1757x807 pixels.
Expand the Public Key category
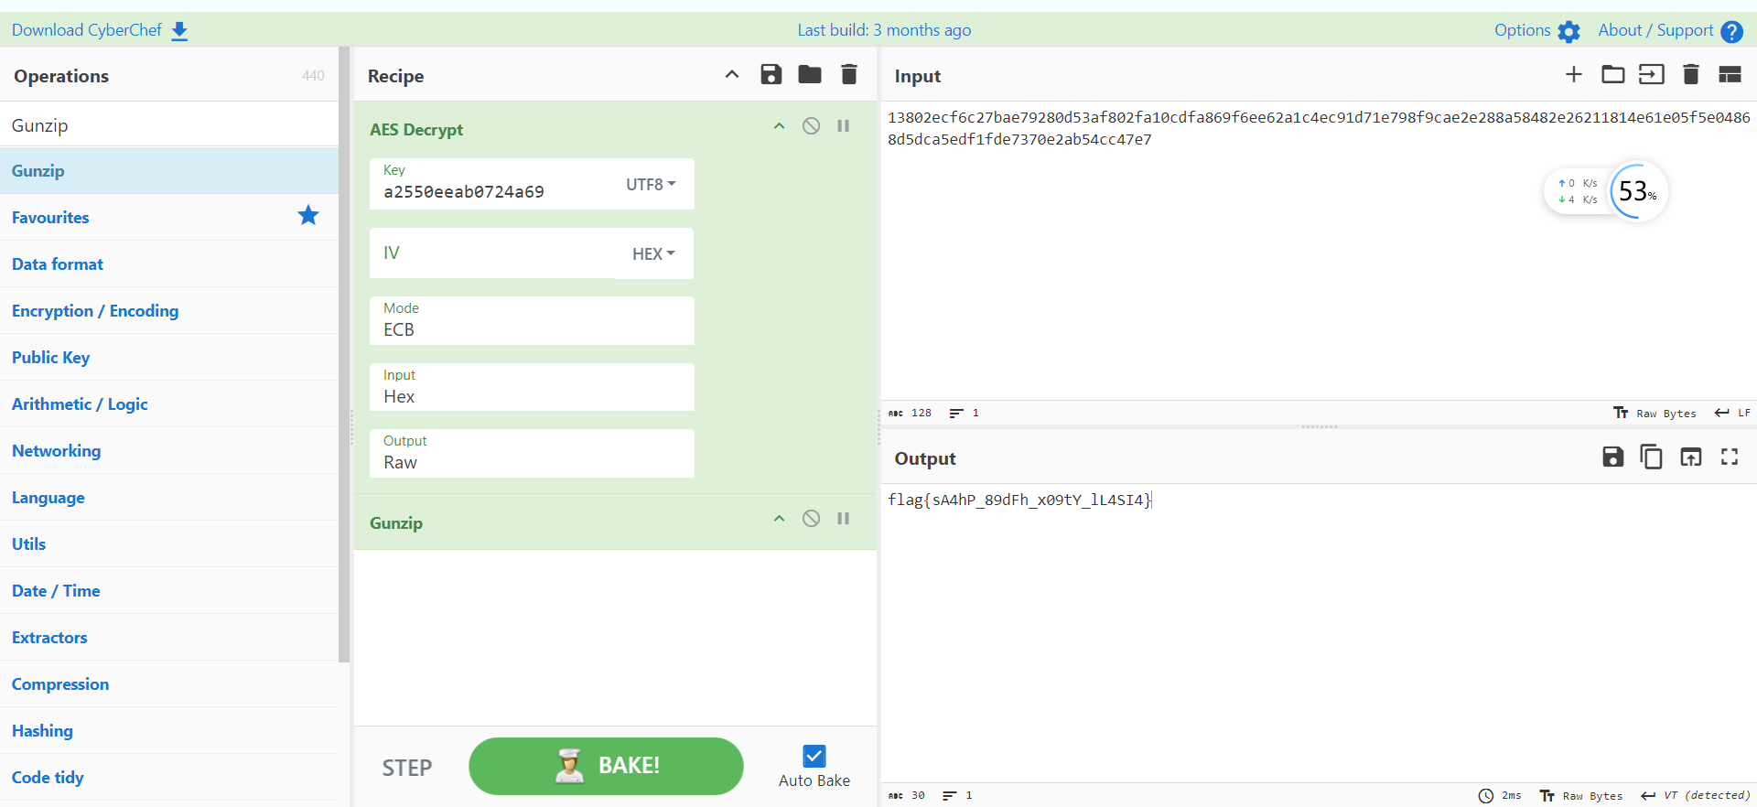tap(169, 358)
